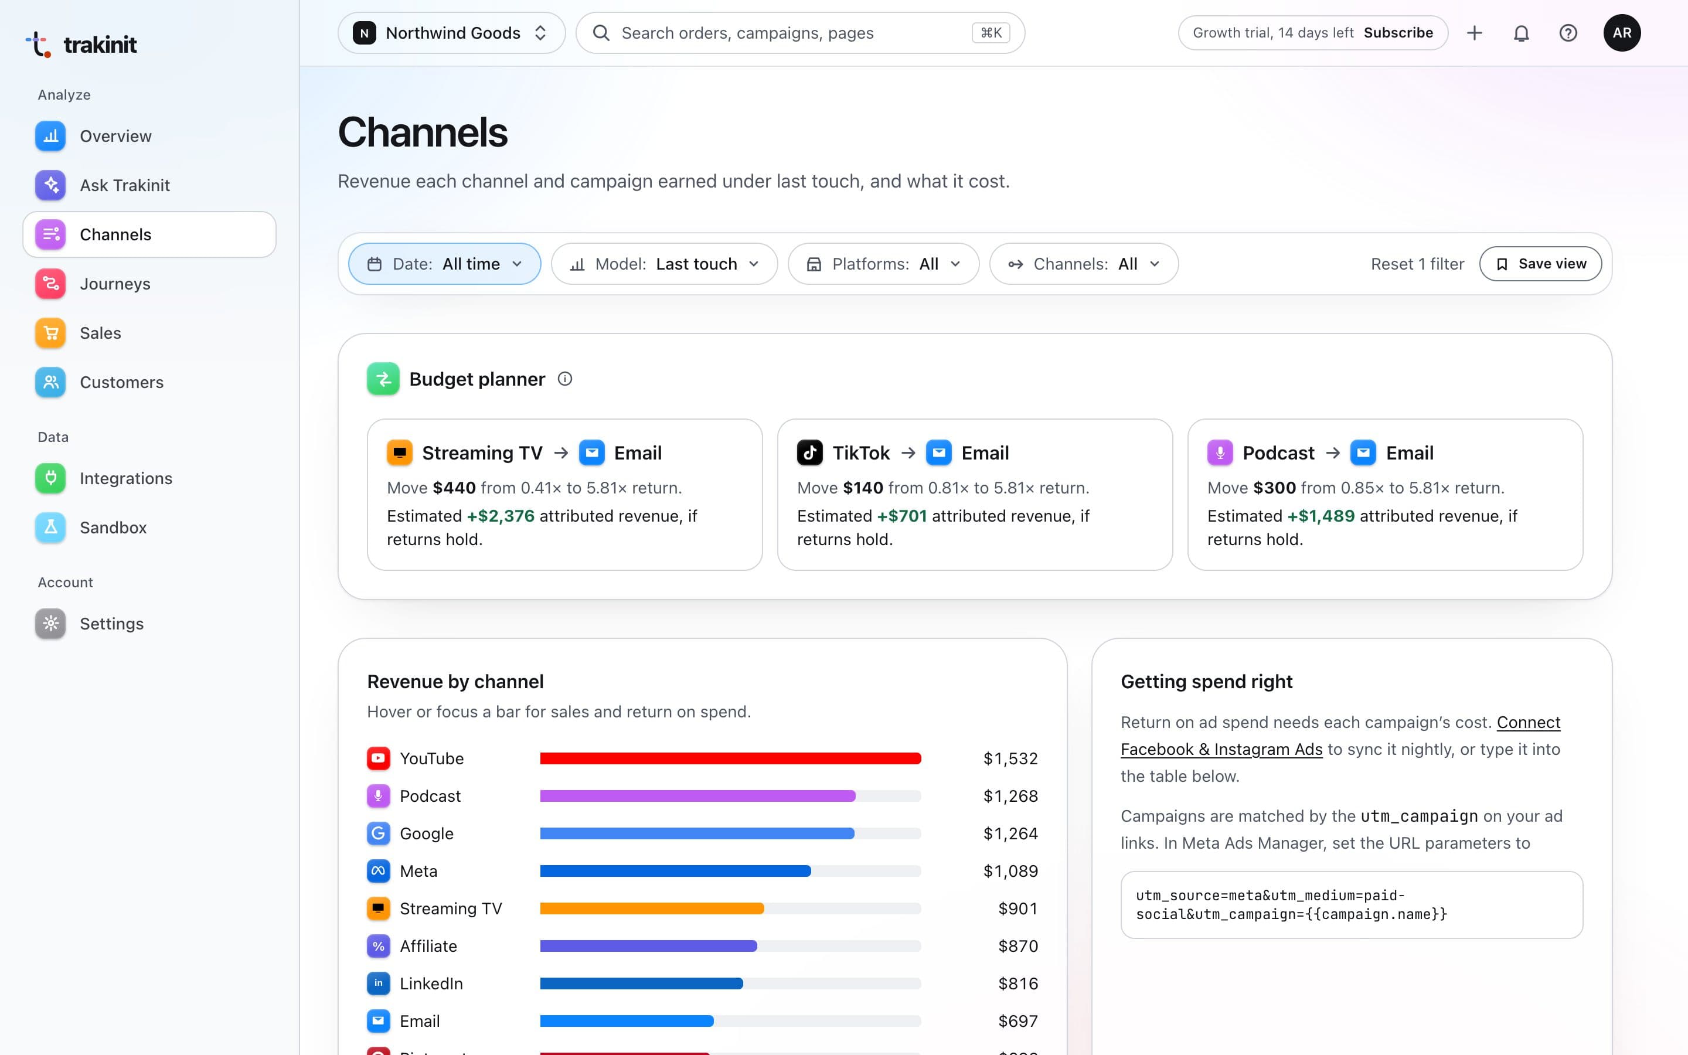Open the Northwind Goods workspace switcher
The height and width of the screenshot is (1055, 1688).
click(451, 33)
